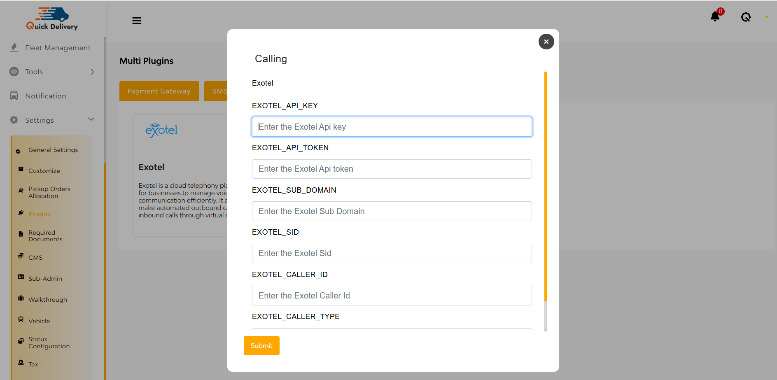The height and width of the screenshot is (380, 777).
Task: Click the Submit button
Action: [x=261, y=345]
